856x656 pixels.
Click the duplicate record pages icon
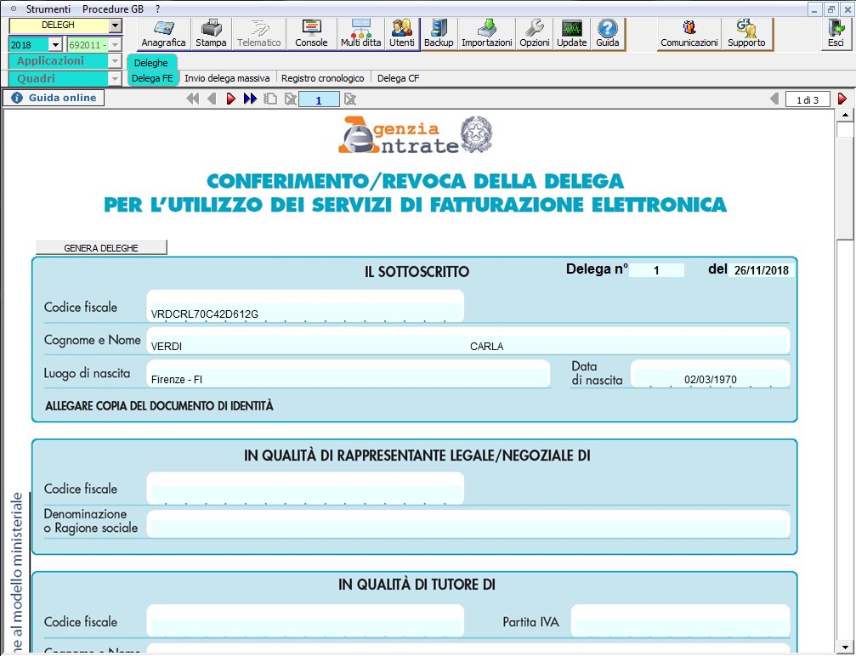(270, 99)
